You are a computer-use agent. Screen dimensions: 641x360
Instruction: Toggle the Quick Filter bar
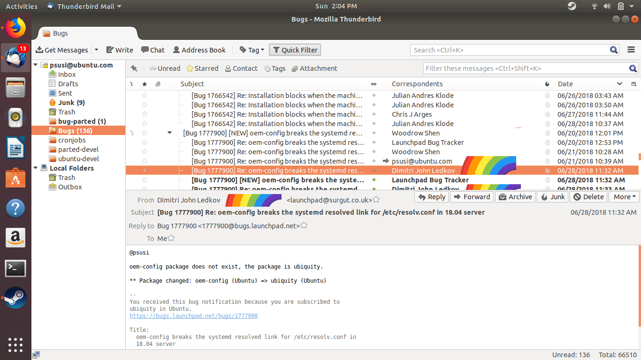tap(295, 50)
